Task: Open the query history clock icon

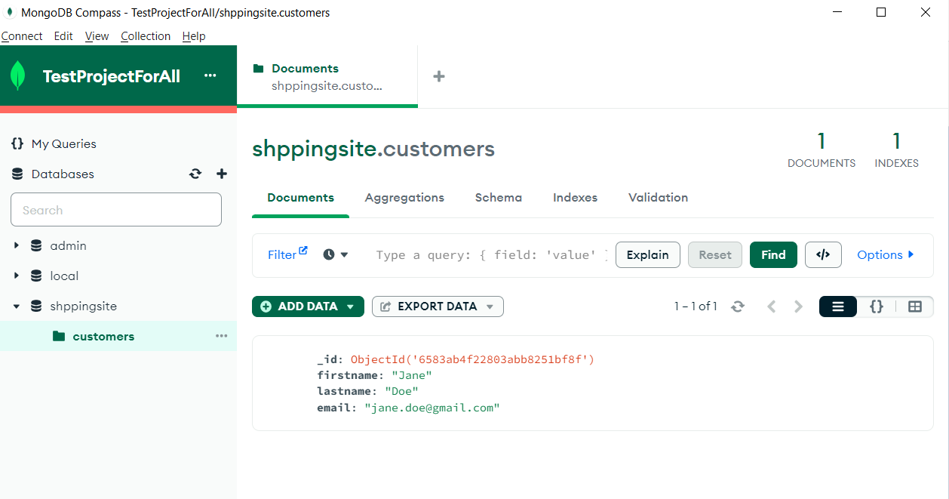Action: [x=335, y=255]
